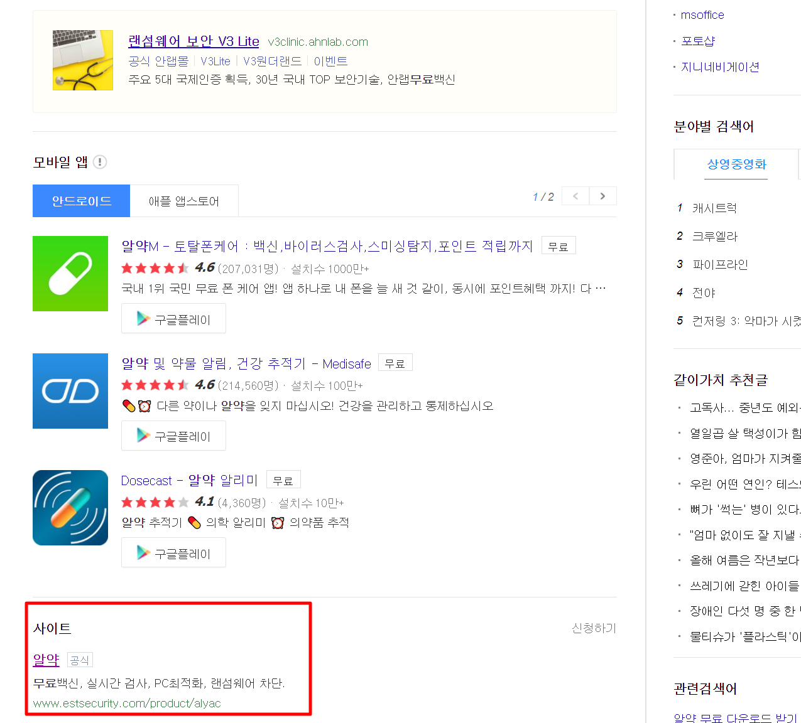
Task: Click the 무료 badge beside Dosecast
Action: coord(283,479)
